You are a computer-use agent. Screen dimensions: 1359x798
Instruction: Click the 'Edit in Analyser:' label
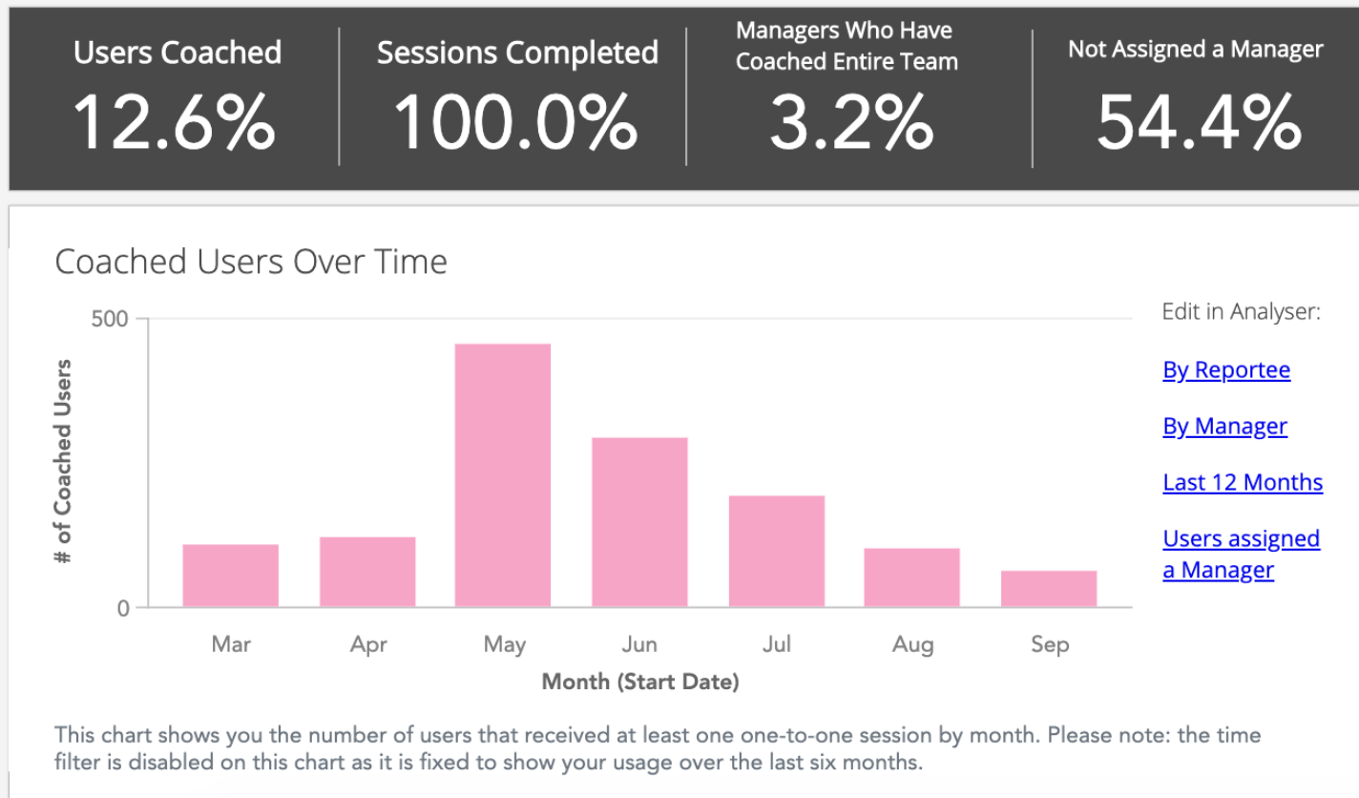tap(1241, 312)
